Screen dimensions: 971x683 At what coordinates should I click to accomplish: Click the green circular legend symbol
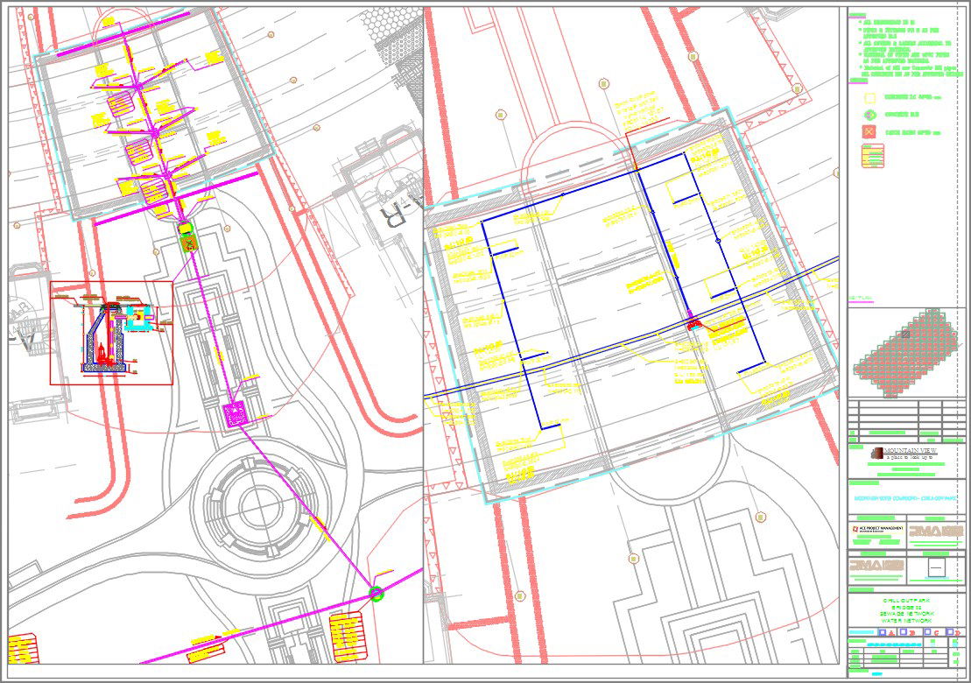869,115
